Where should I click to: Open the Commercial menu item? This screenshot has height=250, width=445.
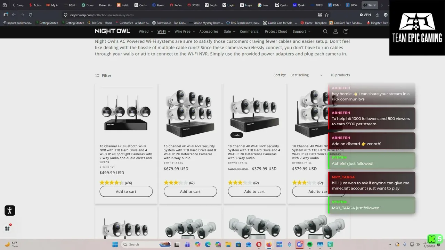coord(250,31)
